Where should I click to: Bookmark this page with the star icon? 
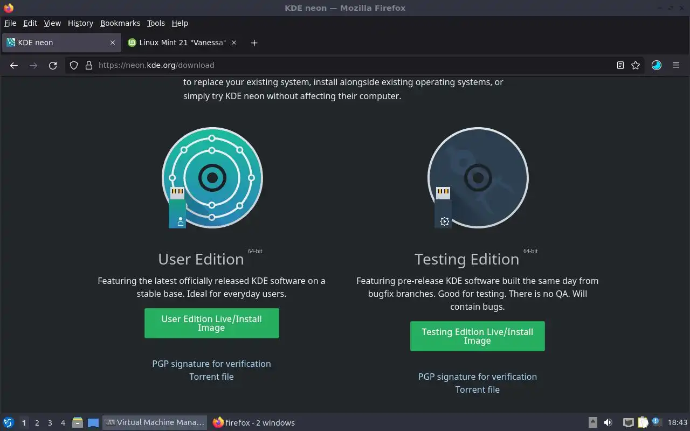(x=636, y=65)
